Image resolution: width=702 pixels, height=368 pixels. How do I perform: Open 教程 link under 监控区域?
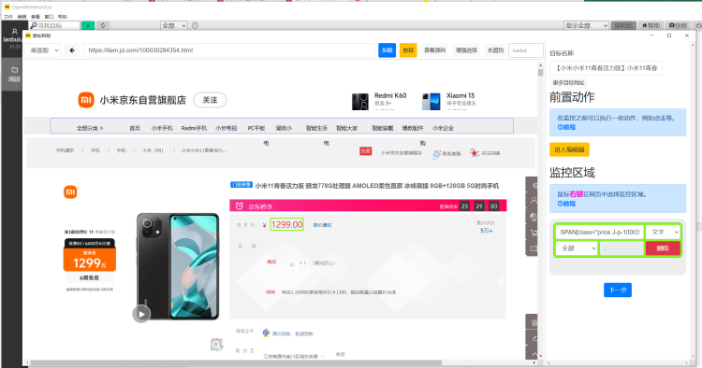pyautogui.click(x=566, y=204)
